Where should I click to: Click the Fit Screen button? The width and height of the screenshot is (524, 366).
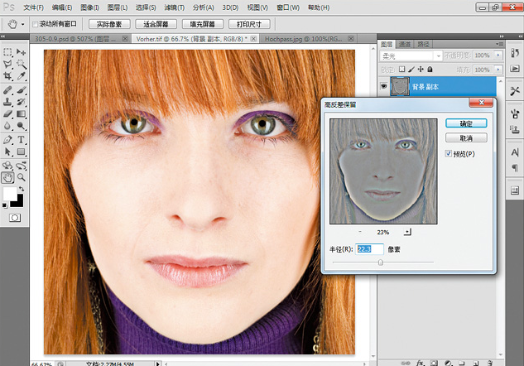pos(156,24)
